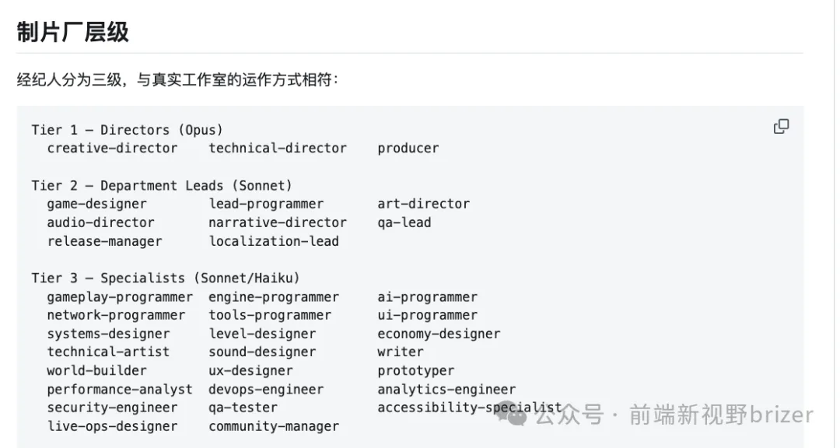Screen dimensions: 840x448
Task: Click the technical-director entry
Action: (x=278, y=149)
